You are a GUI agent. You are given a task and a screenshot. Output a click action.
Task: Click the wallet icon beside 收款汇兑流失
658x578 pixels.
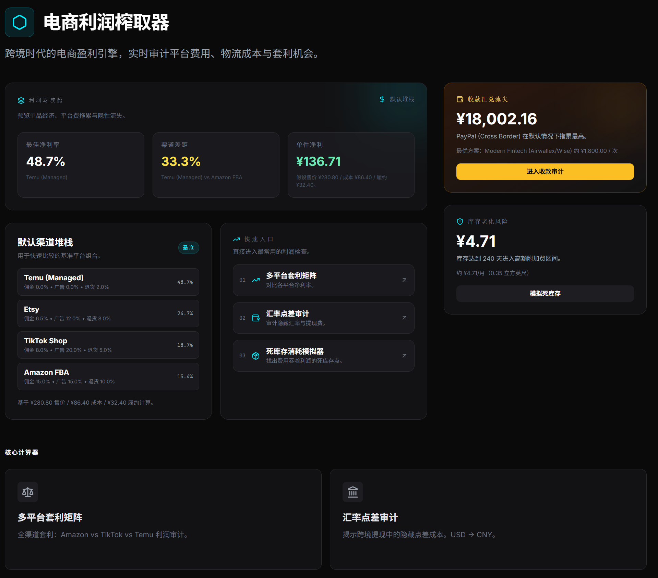460,99
